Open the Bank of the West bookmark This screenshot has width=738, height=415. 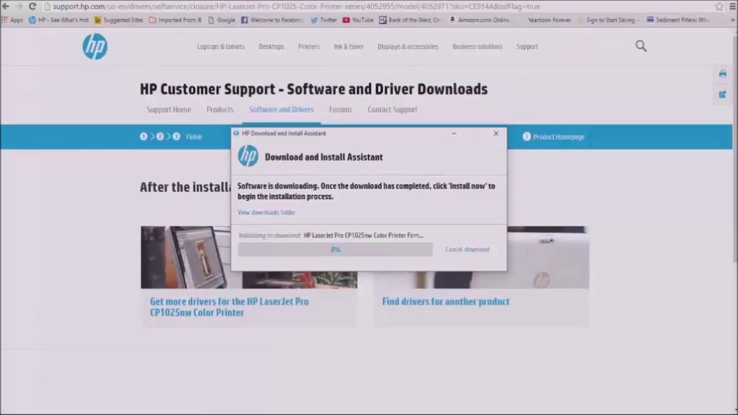[x=411, y=20]
